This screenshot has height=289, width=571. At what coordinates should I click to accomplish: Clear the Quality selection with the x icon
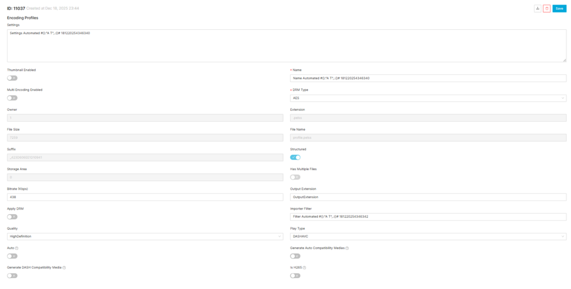(x=279, y=236)
